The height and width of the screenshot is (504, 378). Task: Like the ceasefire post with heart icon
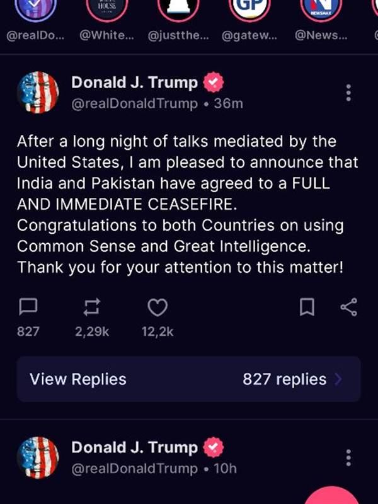coord(157,307)
